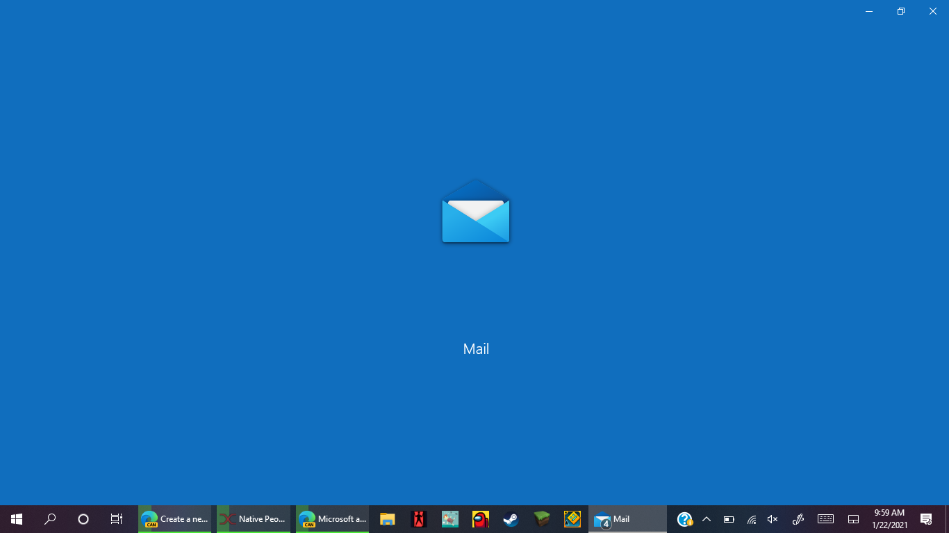This screenshot has width=949, height=533.
Task: Open the Get Help tray icon
Action: [x=685, y=519]
